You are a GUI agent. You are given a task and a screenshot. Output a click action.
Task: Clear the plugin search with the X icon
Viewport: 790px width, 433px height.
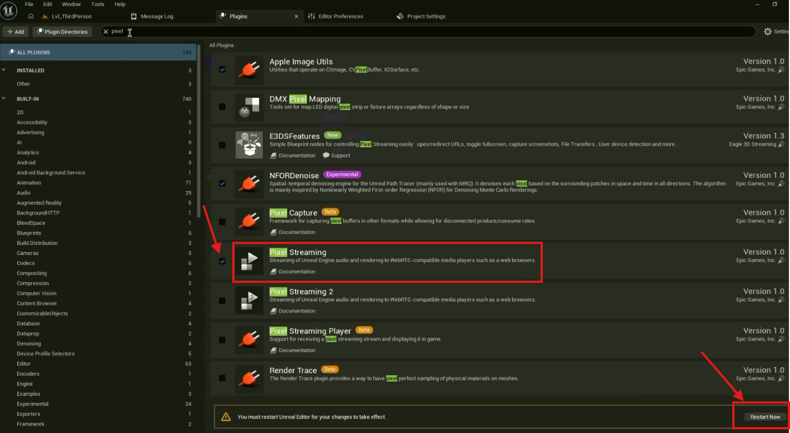click(x=106, y=32)
